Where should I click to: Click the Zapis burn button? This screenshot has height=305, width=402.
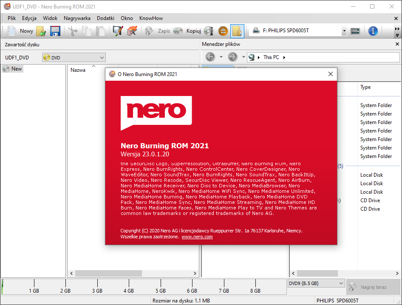(x=157, y=31)
